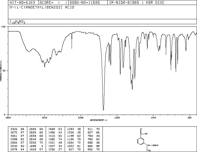Click the 500 x-axis tick label

[190, 118]
